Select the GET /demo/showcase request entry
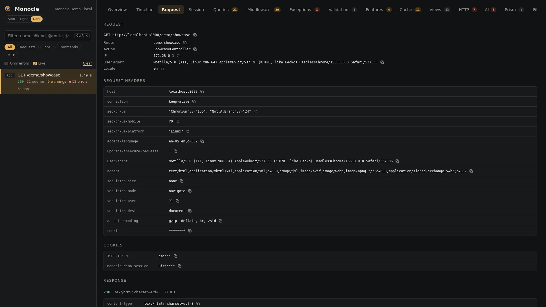546x307 pixels. (48, 82)
